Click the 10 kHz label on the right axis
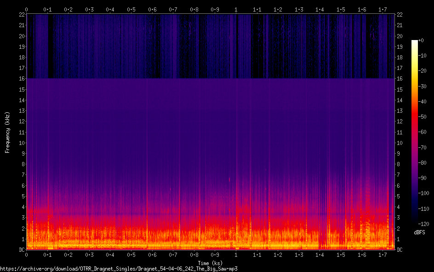Viewport: 434px width, 272px height. [x=400, y=143]
